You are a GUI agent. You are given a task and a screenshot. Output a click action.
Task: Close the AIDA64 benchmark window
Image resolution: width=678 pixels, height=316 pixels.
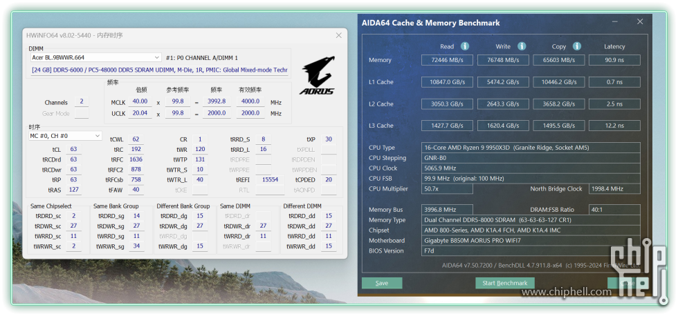(641, 23)
